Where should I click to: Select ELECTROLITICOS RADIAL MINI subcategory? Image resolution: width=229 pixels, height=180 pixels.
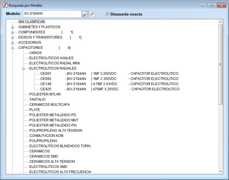[x=54, y=63]
